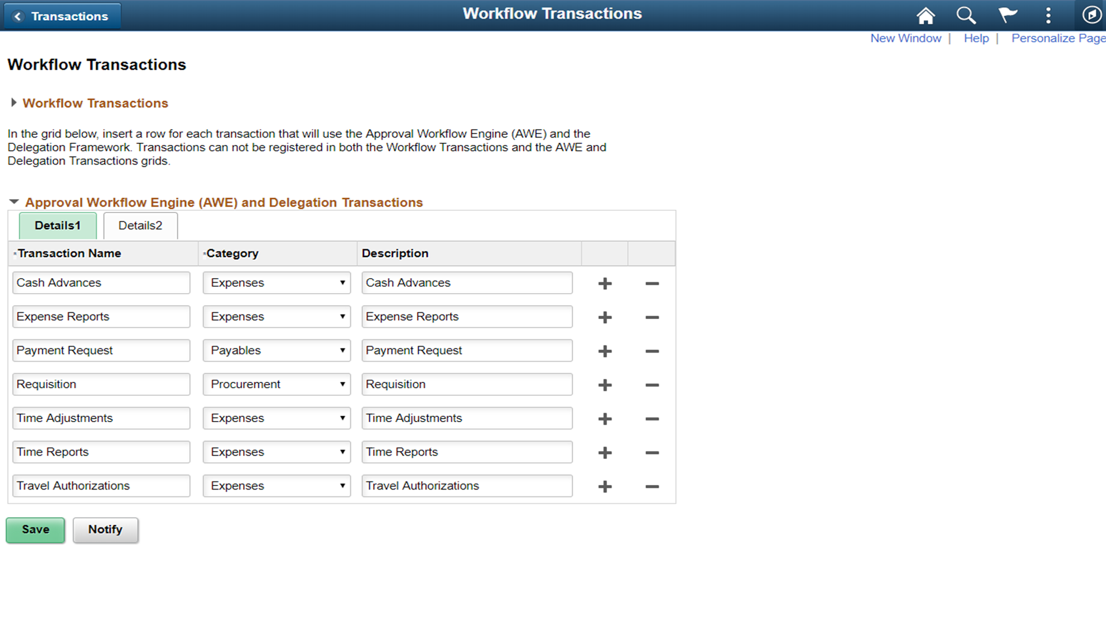1106x622 pixels.
Task: Select the Category dropdown for Travel Authorizations
Action: click(276, 486)
